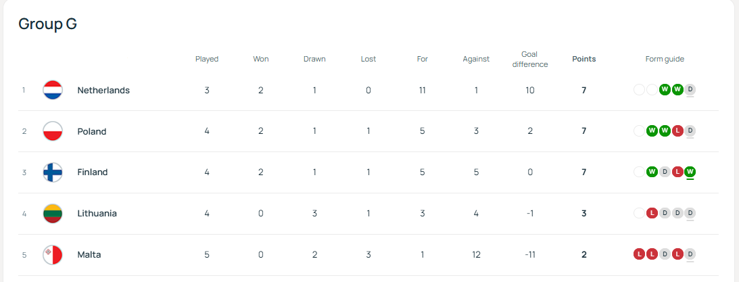
Task: Click Poland's red loss badge in form guide
Action: pos(677,131)
